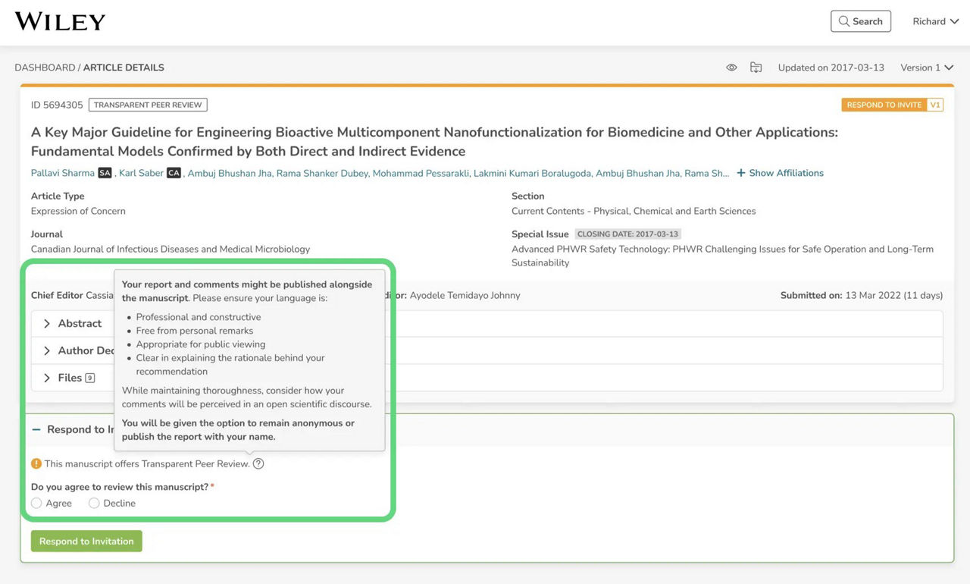Image resolution: width=970 pixels, height=584 pixels.
Task: Click the ARTICLE DETAILS breadcrumb text
Action: 124,68
